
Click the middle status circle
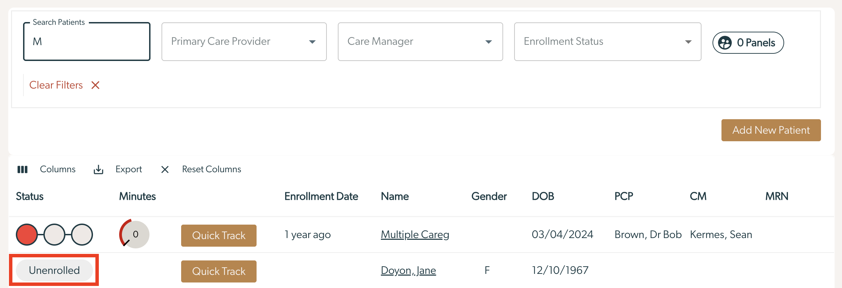click(54, 235)
